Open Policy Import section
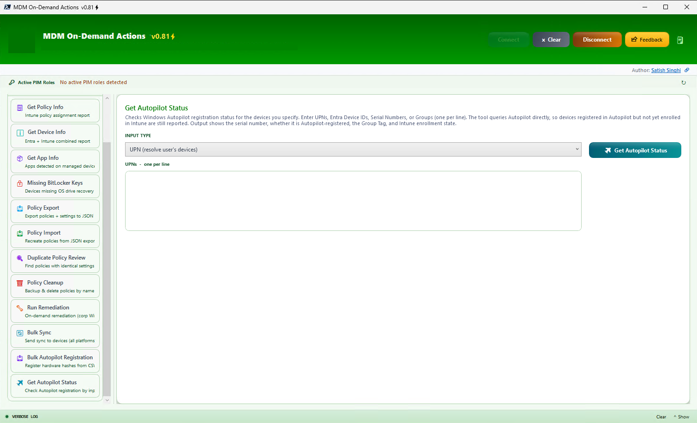Image resolution: width=697 pixels, height=423 pixels. click(x=55, y=236)
